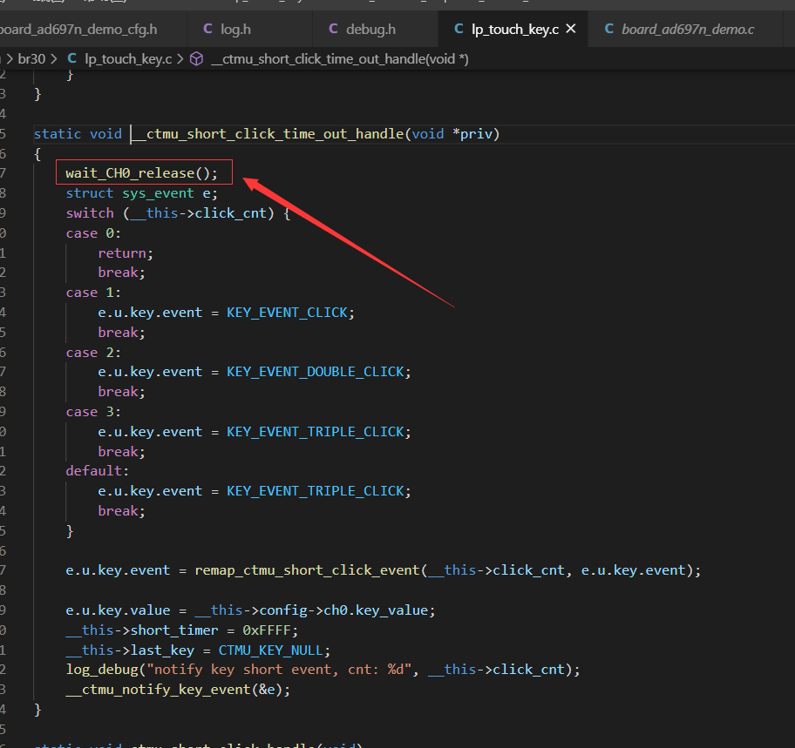This screenshot has height=748, width=795.
Task: Click ch0.key_value in the assignment
Action: 376,610
